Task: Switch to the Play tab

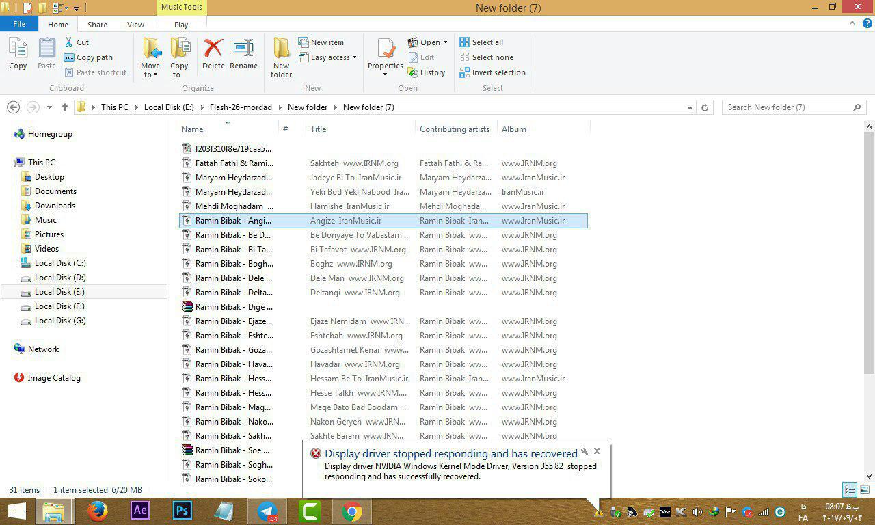Action: pyautogui.click(x=181, y=25)
